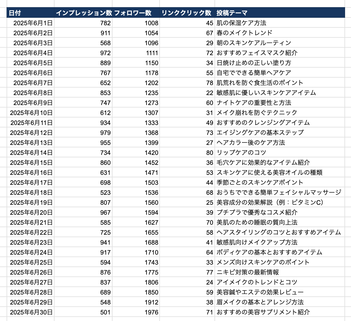This screenshot has height=321, width=351.
Task: Click the cell エイジングケアの基本ステップ
Action: pyautogui.click(x=280, y=132)
